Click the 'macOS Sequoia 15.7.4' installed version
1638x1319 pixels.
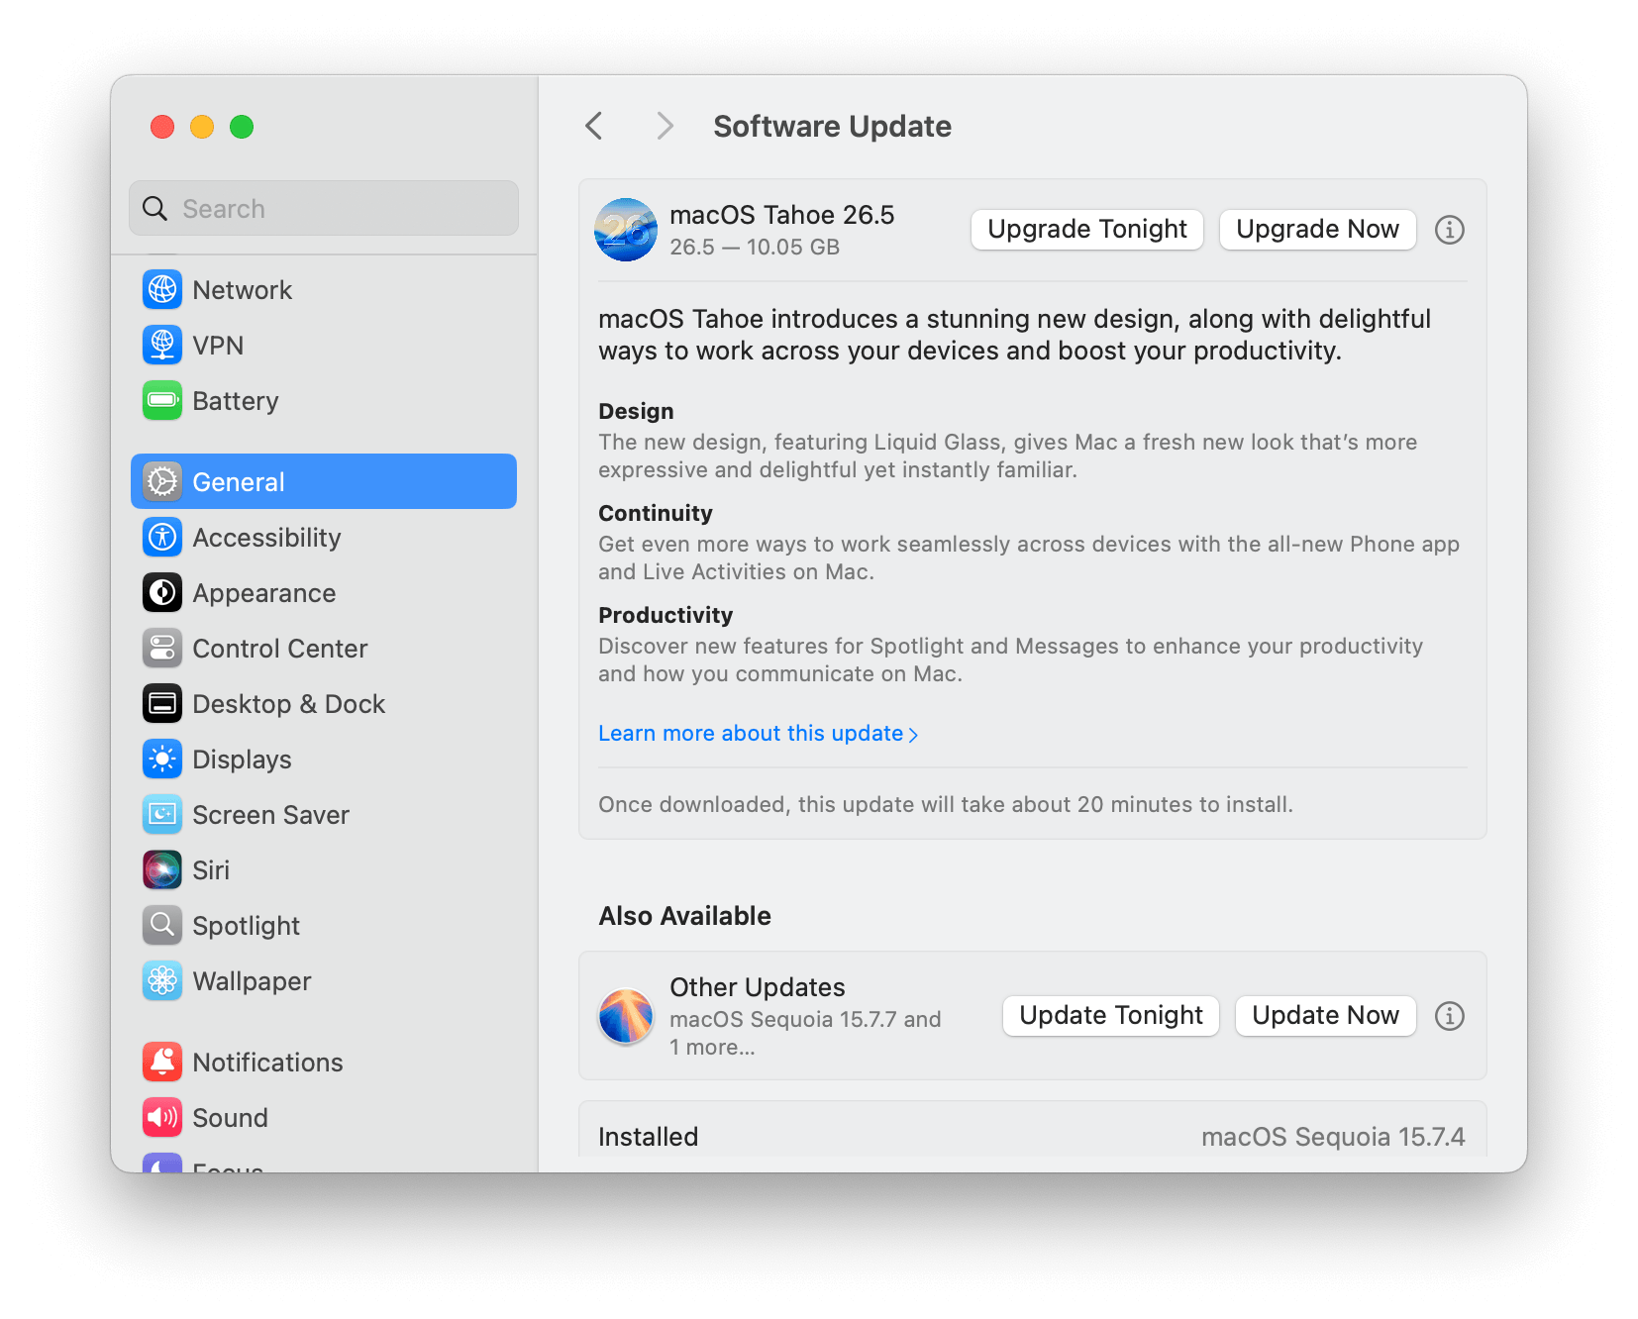click(x=1333, y=1137)
